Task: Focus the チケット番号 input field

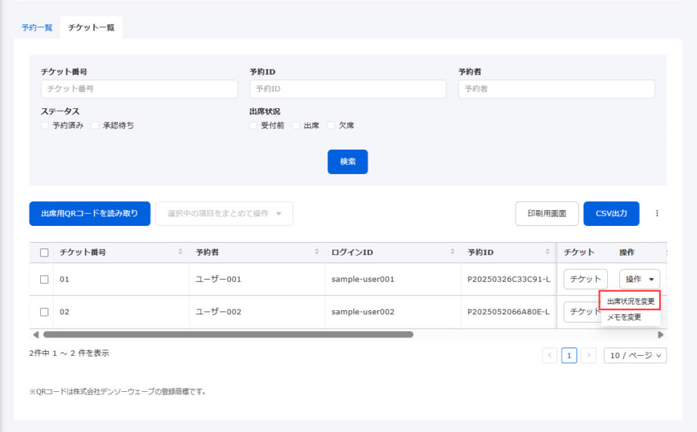Action: pyautogui.click(x=139, y=89)
